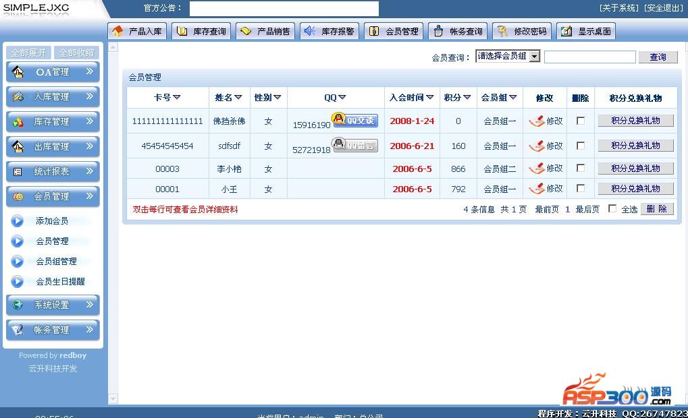Image resolution: width=688 pixels, height=418 pixels.
Task: Click the house icon on OA管理
Action: (18, 72)
